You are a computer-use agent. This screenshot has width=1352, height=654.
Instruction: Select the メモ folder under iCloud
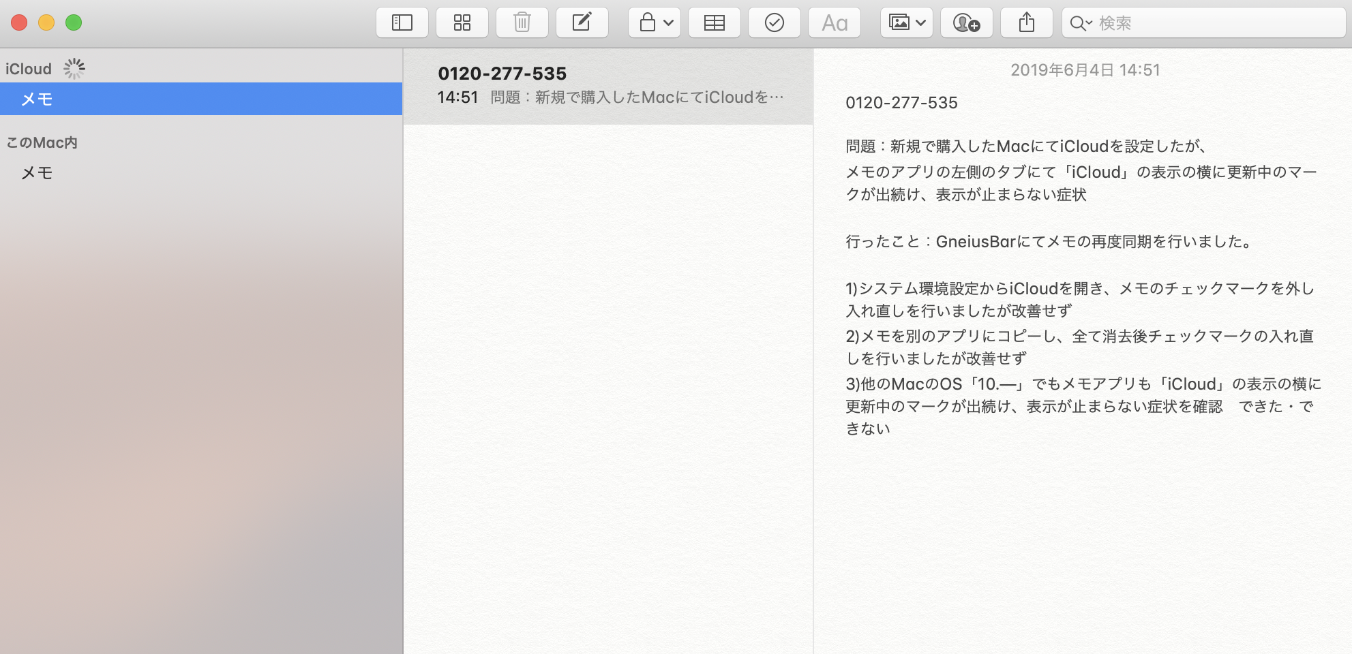[201, 99]
